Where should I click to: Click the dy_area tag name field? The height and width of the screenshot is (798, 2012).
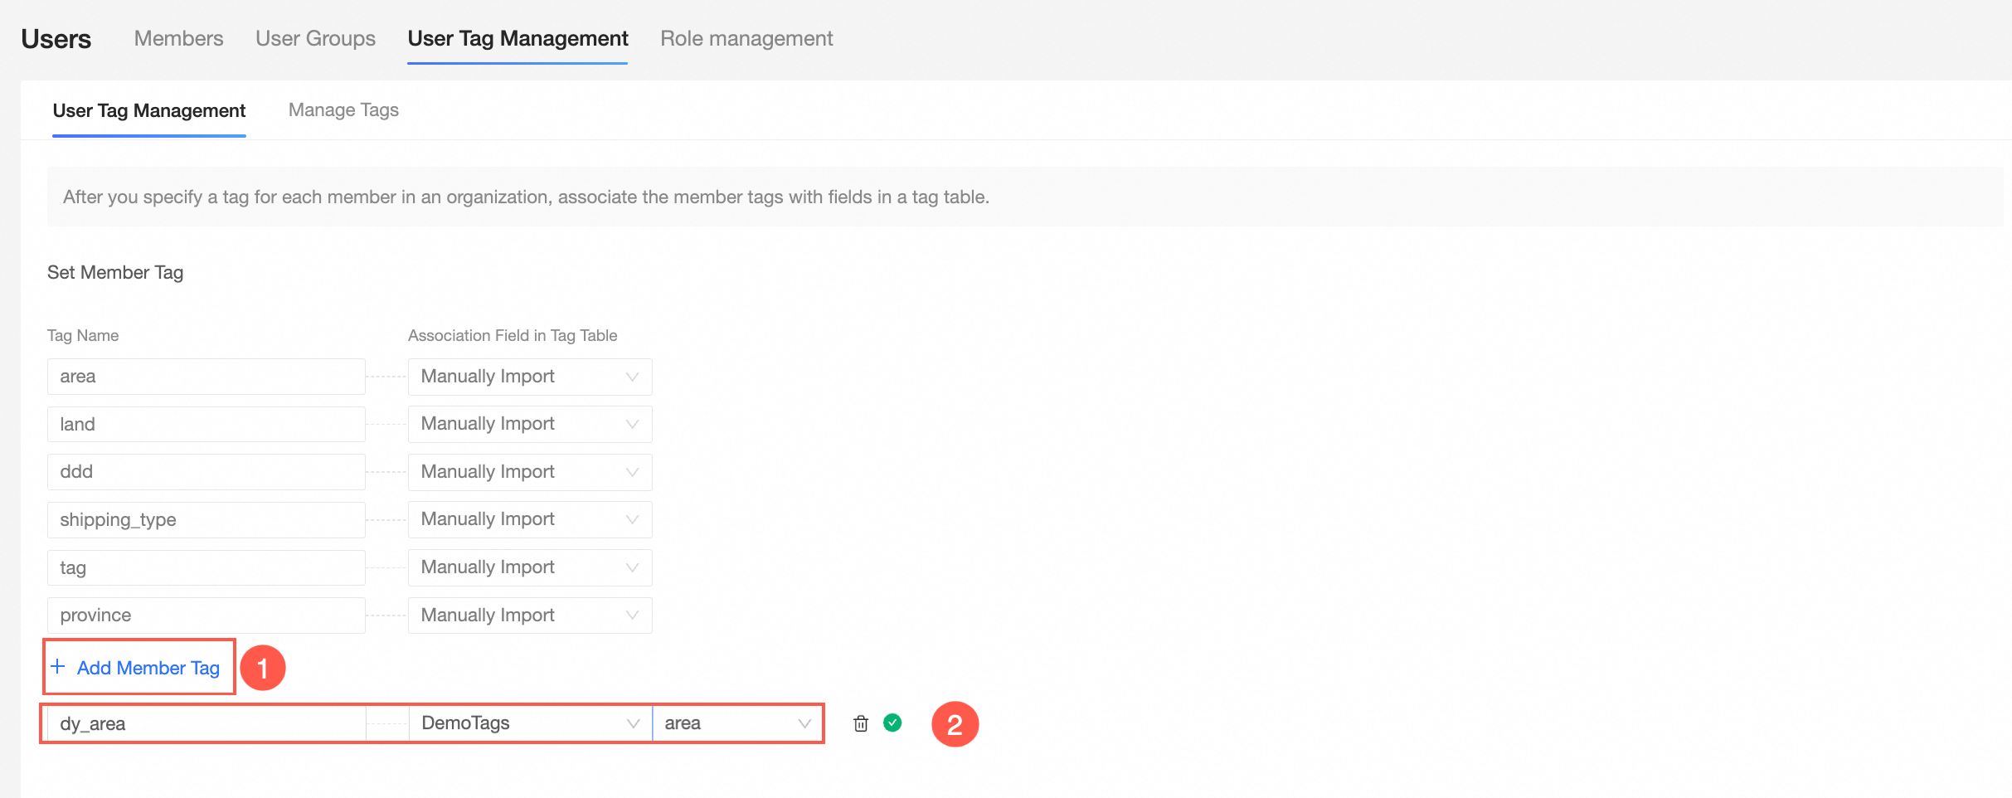(x=207, y=723)
